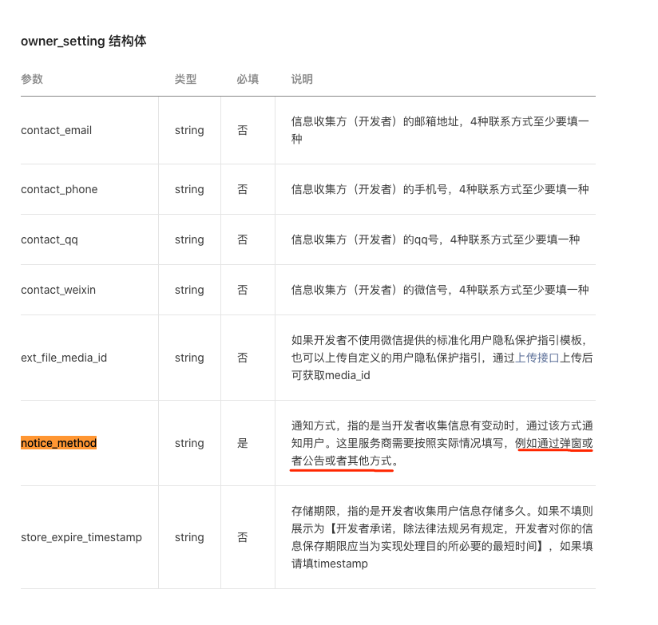This screenshot has height=625, width=658.
Task: Click the contact_qq description about qq号
Action: click(x=435, y=240)
